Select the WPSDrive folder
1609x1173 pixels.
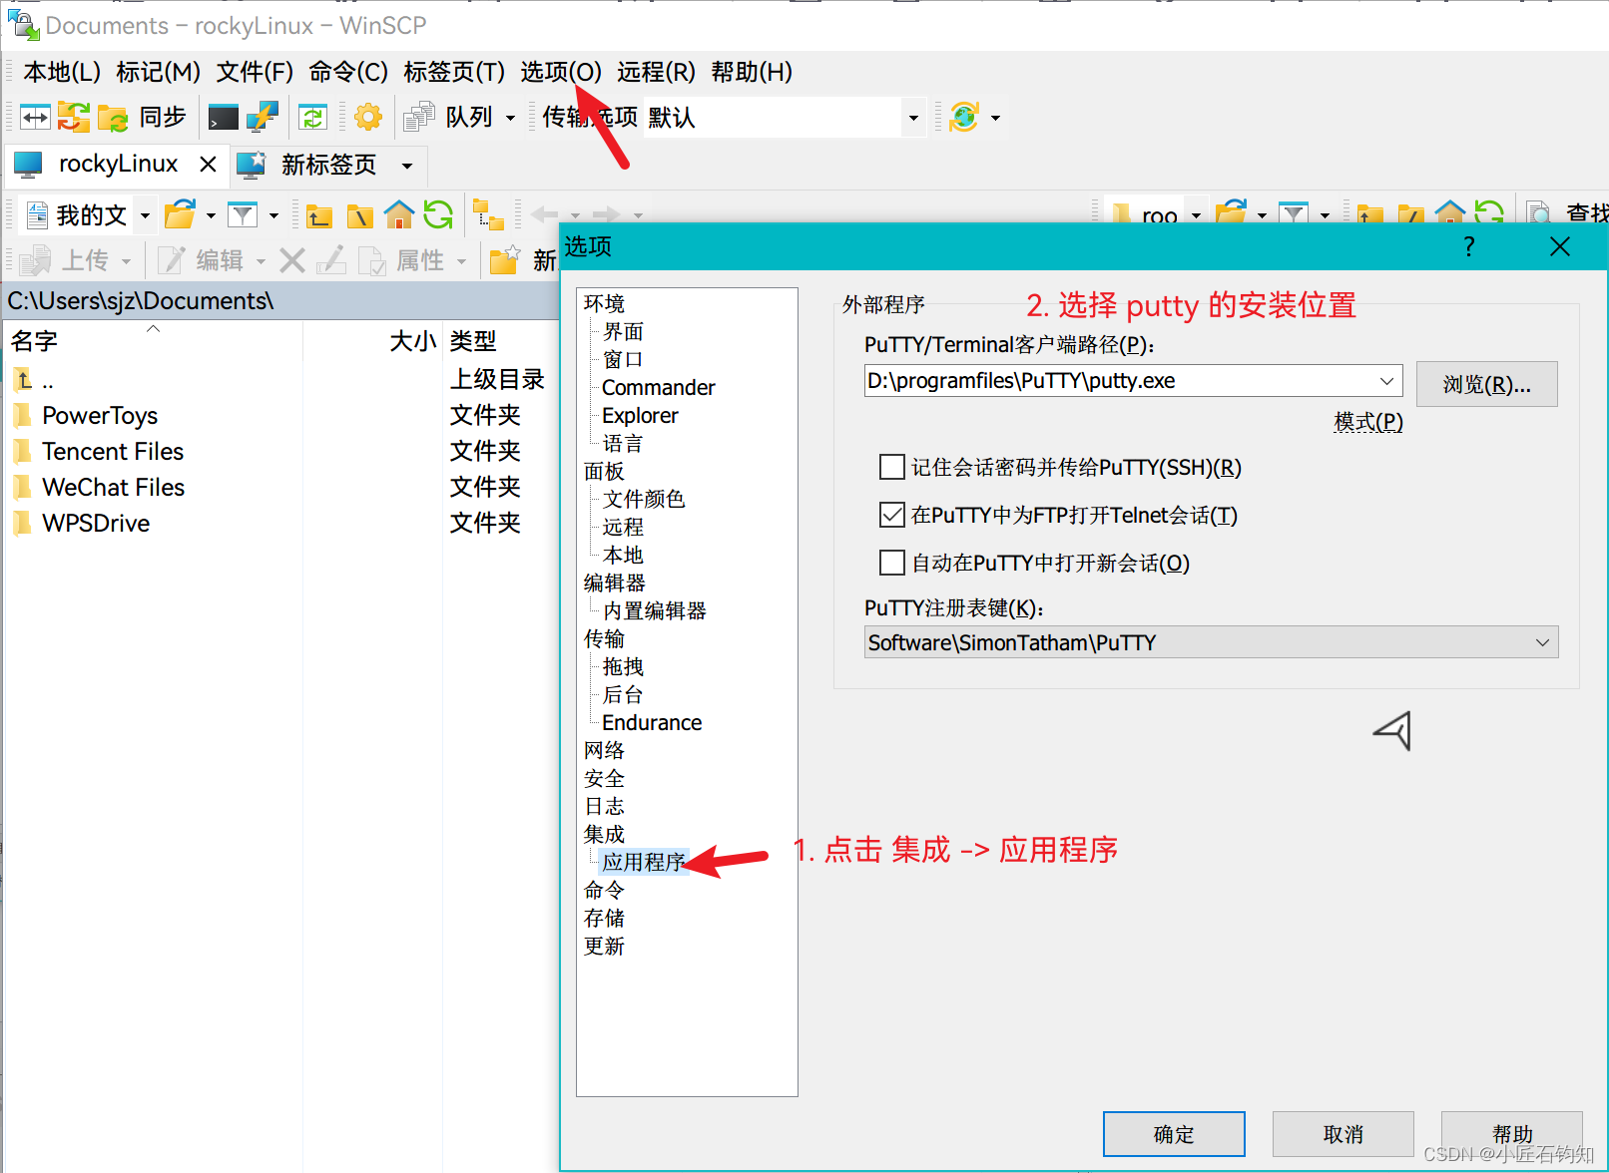click(96, 523)
